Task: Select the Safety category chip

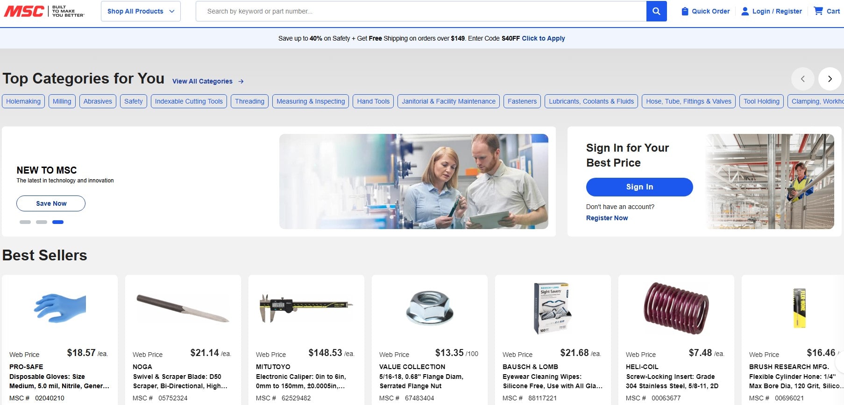Action: pyautogui.click(x=134, y=101)
